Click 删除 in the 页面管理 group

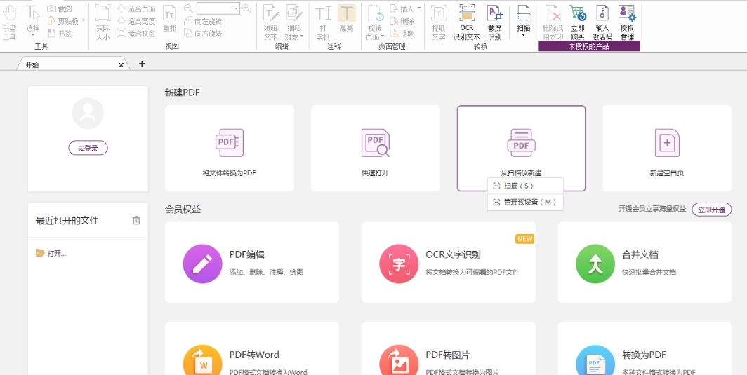tap(402, 21)
